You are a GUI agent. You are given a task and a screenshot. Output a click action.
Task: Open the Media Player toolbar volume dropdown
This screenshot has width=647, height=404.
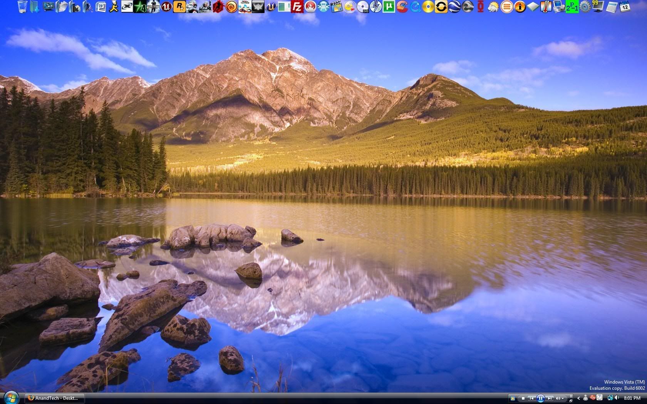pyautogui.click(x=563, y=398)
